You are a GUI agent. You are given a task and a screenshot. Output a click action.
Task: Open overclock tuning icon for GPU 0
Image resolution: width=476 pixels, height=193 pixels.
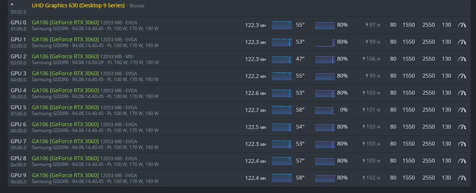[x=462, y=25]
